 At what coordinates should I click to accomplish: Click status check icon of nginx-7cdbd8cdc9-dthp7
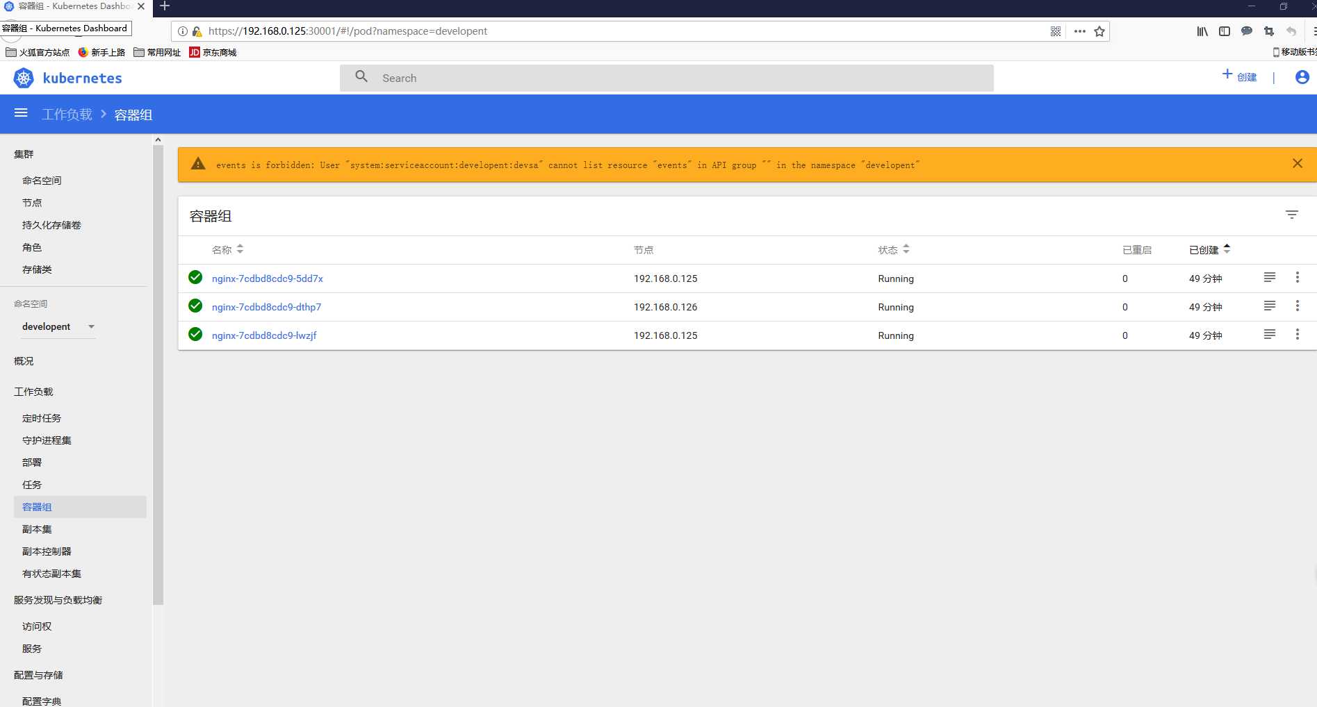[195, 306]
